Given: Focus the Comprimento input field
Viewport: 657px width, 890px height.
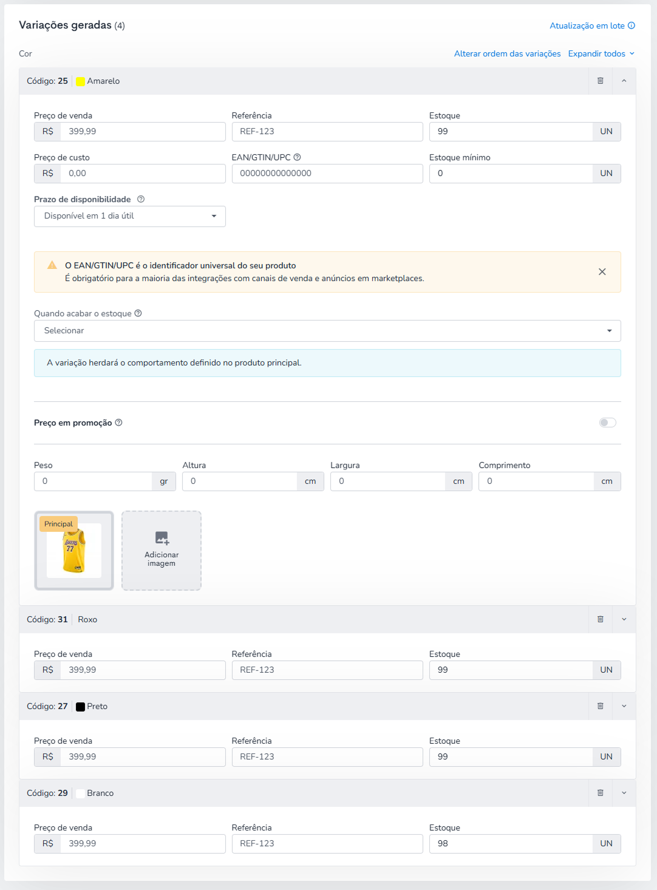Looking at the screenshot, I should point(536,481).
